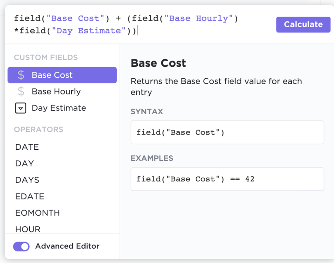This screenshot has height=263, width=334.
Task: Click "Base Hourly" token in the formula
Action: click(199, 18)
